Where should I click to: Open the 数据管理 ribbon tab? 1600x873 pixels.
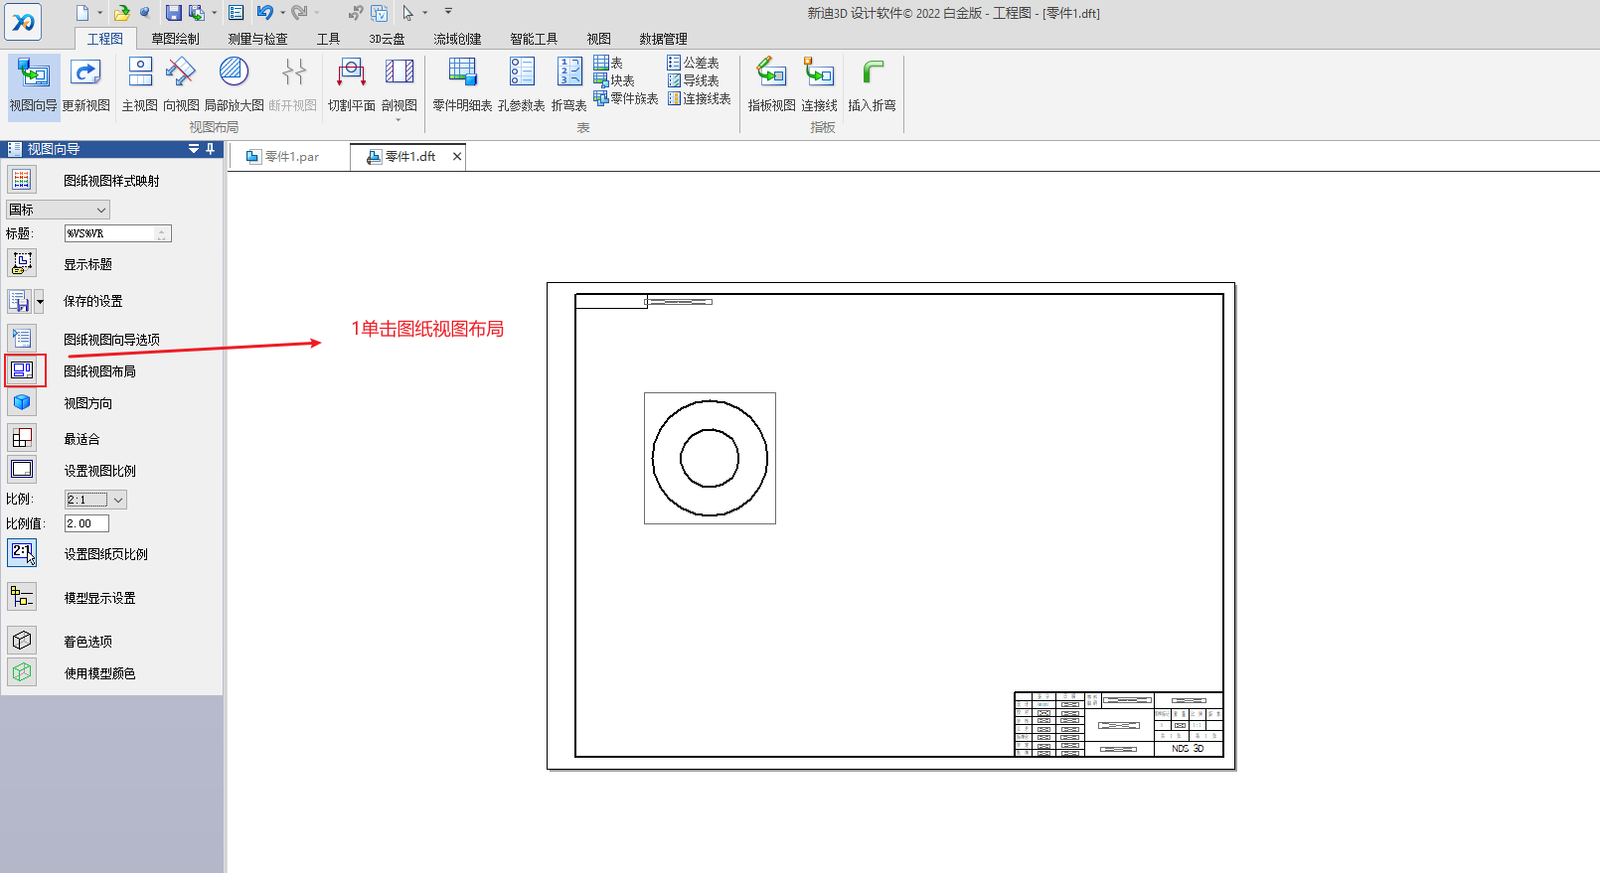pyautogui.click(x=663, y=39)
